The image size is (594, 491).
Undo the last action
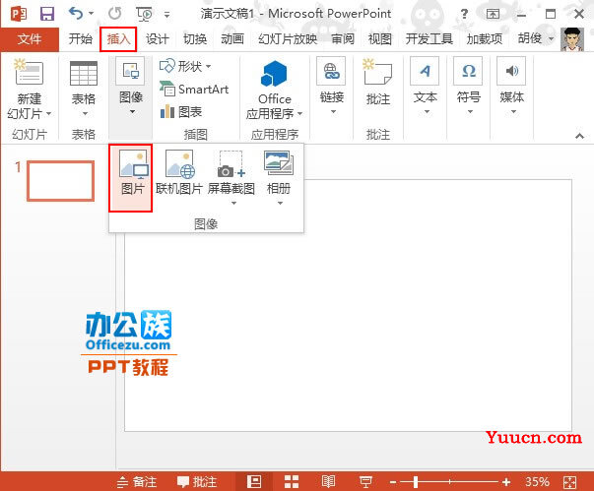pos(76,14)
